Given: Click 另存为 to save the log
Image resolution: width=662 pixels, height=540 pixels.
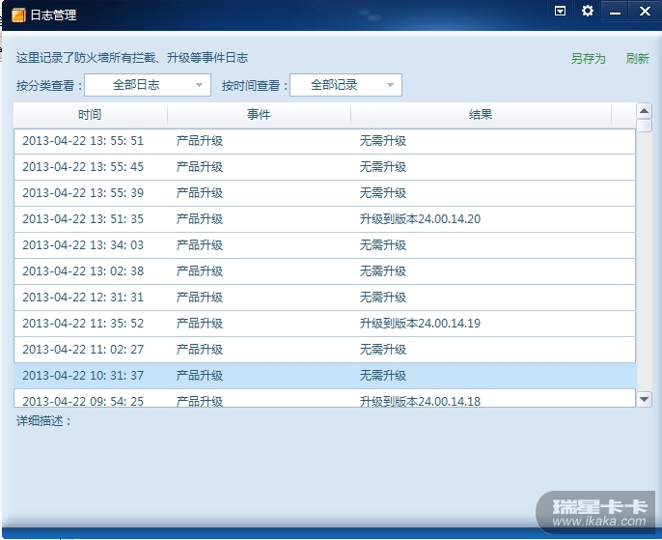Looking at the screenshot, I should tap(588, 58).
